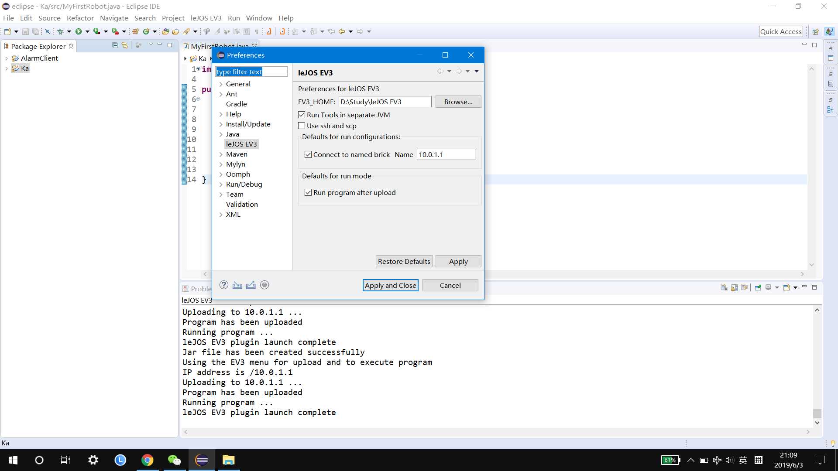
Task: Click the Last Edit Location icon
Action: (331, 31)
